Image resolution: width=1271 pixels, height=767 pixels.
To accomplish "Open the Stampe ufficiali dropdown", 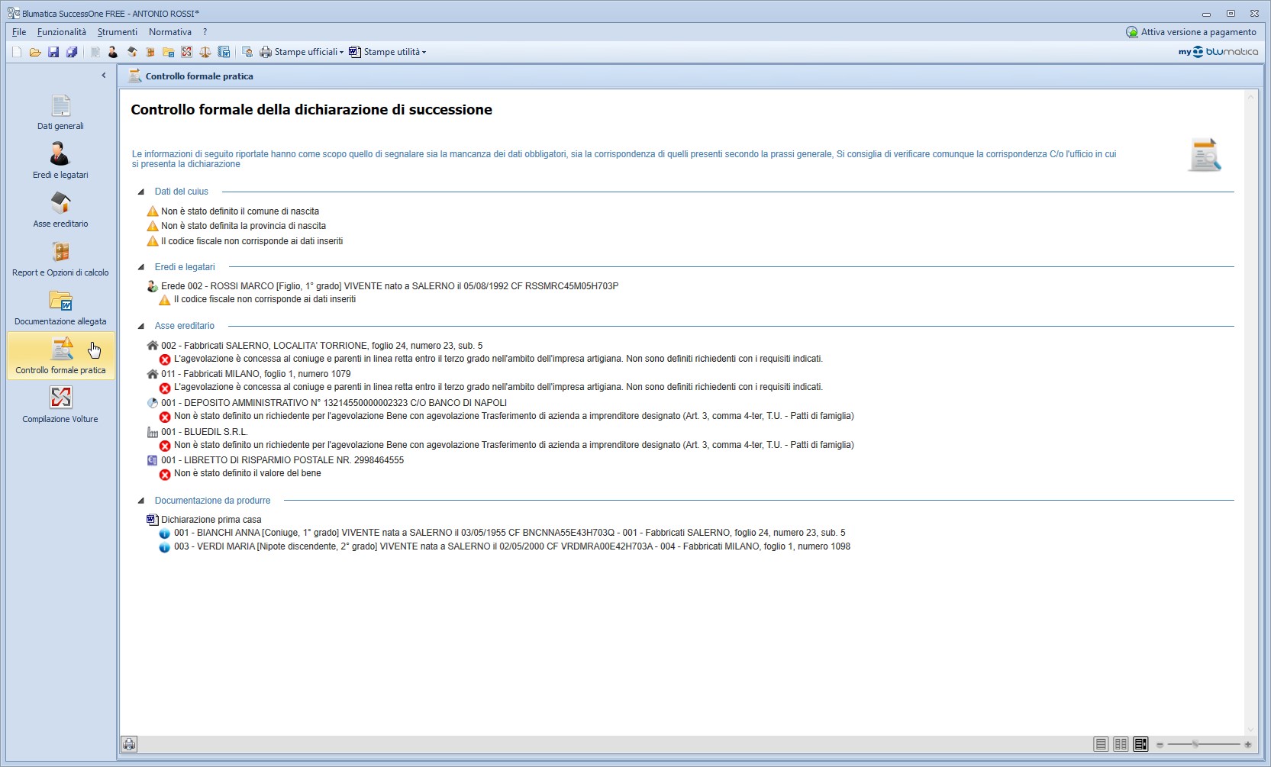I will click(302, 52).
